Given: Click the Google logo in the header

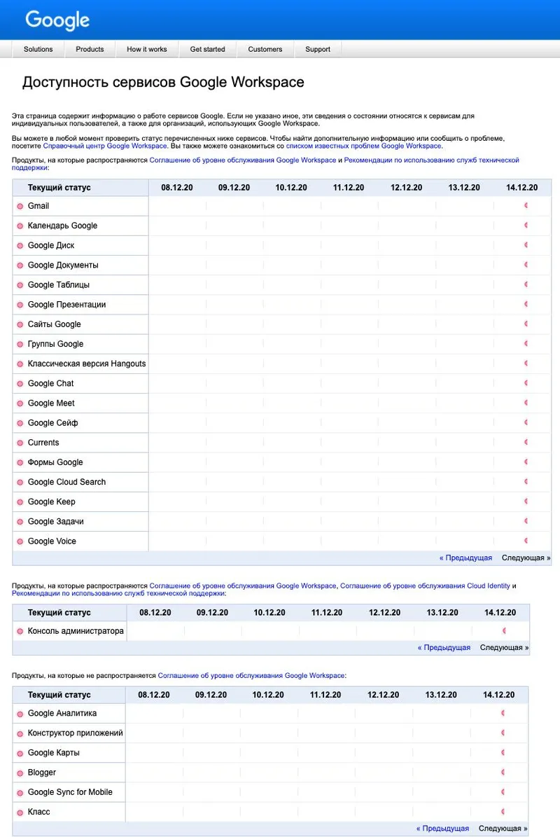Looking at the screenshot, I should click(57, 20).
